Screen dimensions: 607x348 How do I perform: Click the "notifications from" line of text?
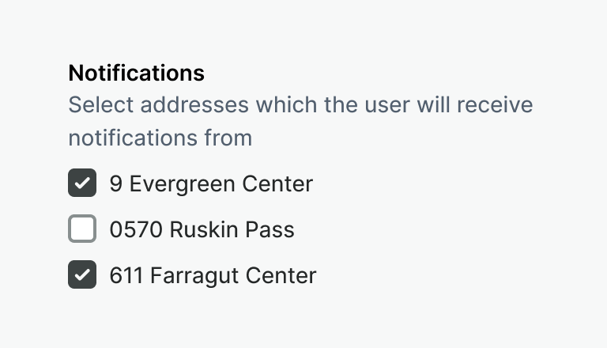160,138
